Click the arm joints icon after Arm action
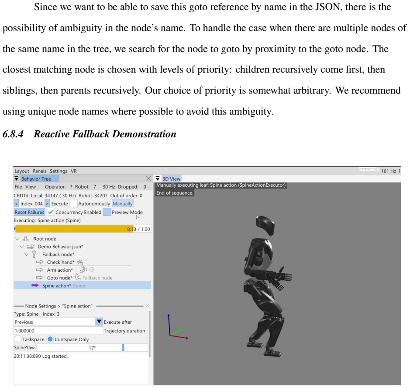 coord(83,269)
